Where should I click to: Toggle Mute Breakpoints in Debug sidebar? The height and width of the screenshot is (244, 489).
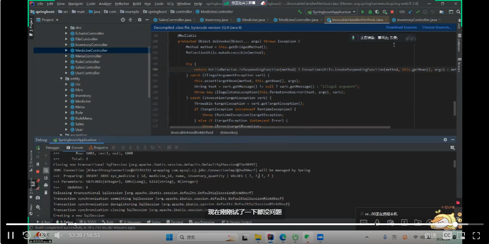[x=38, y=188]
